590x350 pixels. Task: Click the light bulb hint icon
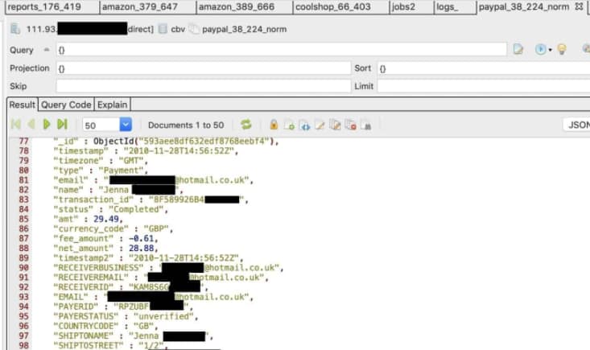[x=561, y=50]
